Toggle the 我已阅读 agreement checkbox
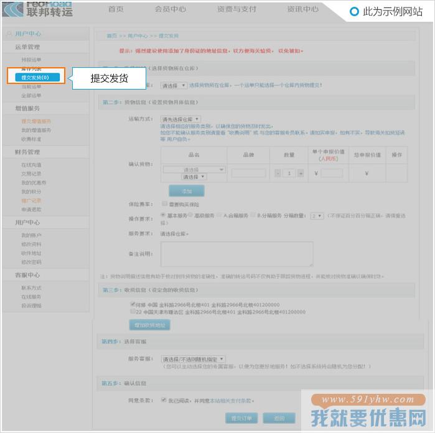The width and height of the screenshot is (435, 433). pyautogui.click(x=164, y=400)
